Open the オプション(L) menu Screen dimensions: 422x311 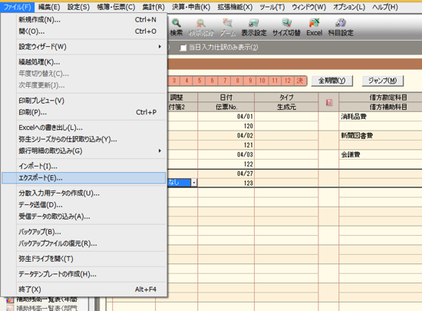click(x=349, y=7)
